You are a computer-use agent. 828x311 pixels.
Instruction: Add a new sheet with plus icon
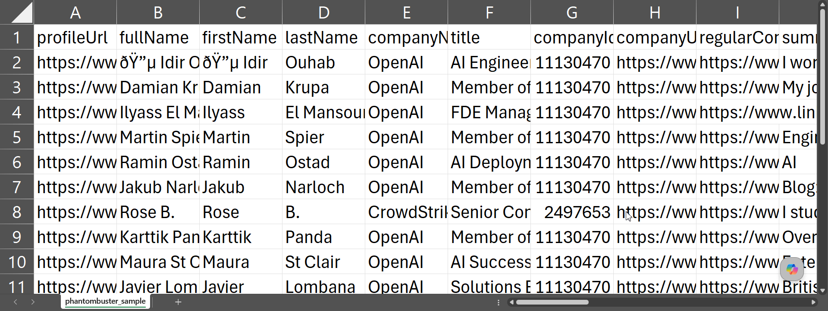(178, 302)
